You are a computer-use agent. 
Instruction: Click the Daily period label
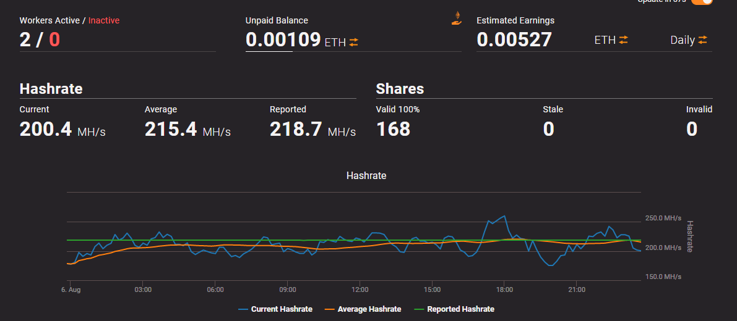click(683, 40)
